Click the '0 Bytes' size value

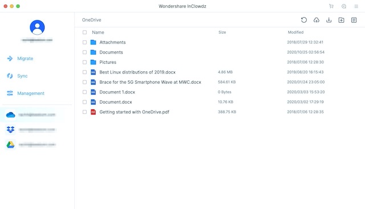[224, 92]
